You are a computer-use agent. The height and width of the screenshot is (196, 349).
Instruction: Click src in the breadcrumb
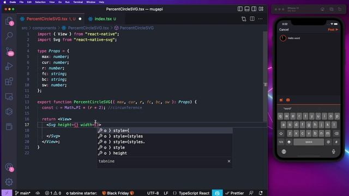[x=25, y=28]
